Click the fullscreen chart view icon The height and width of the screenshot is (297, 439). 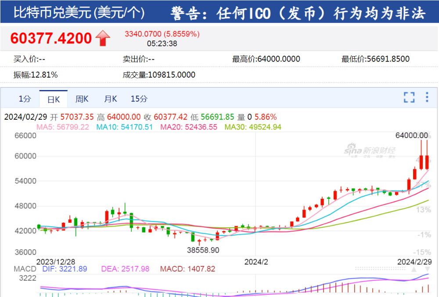409,98
